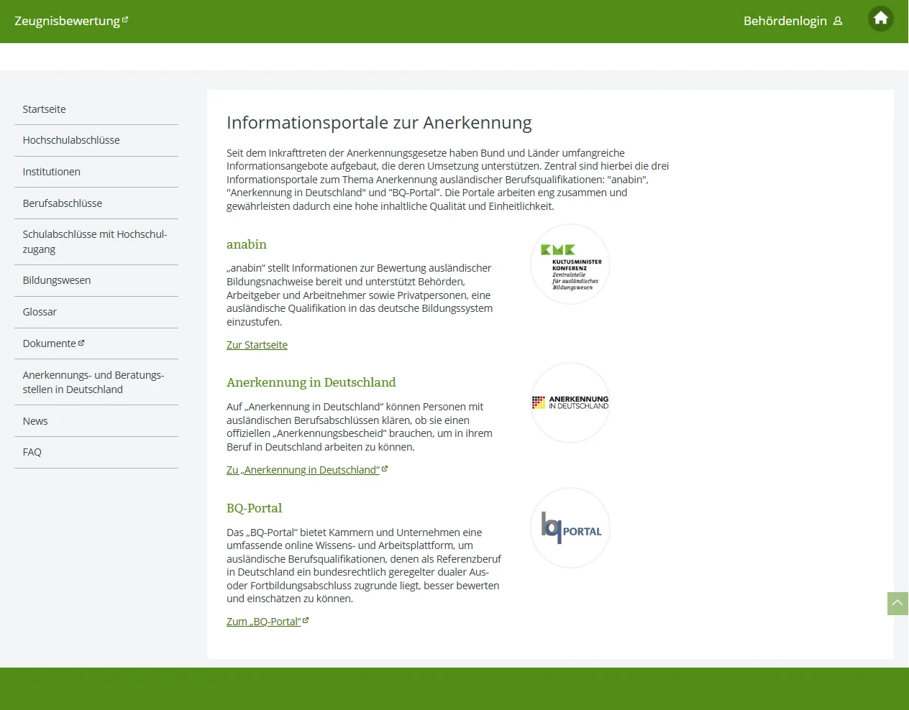This screenshot has width=909, height=710.
Task: Click the 'Informationsportale zur Anerkennung' page title
Action: pyautogui.click(x=379, y=123)
